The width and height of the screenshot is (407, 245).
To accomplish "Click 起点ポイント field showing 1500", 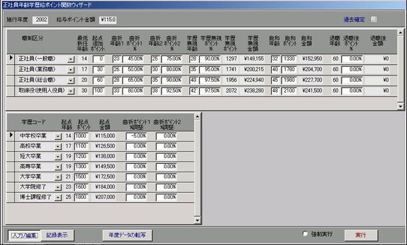I will [x=81, y=177].
